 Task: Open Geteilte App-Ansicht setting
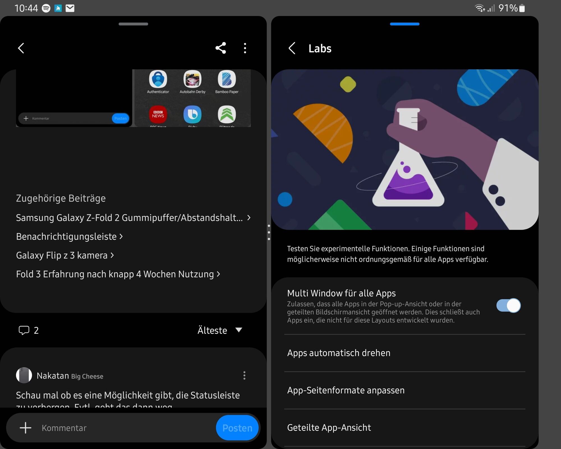tap(404, 427)
